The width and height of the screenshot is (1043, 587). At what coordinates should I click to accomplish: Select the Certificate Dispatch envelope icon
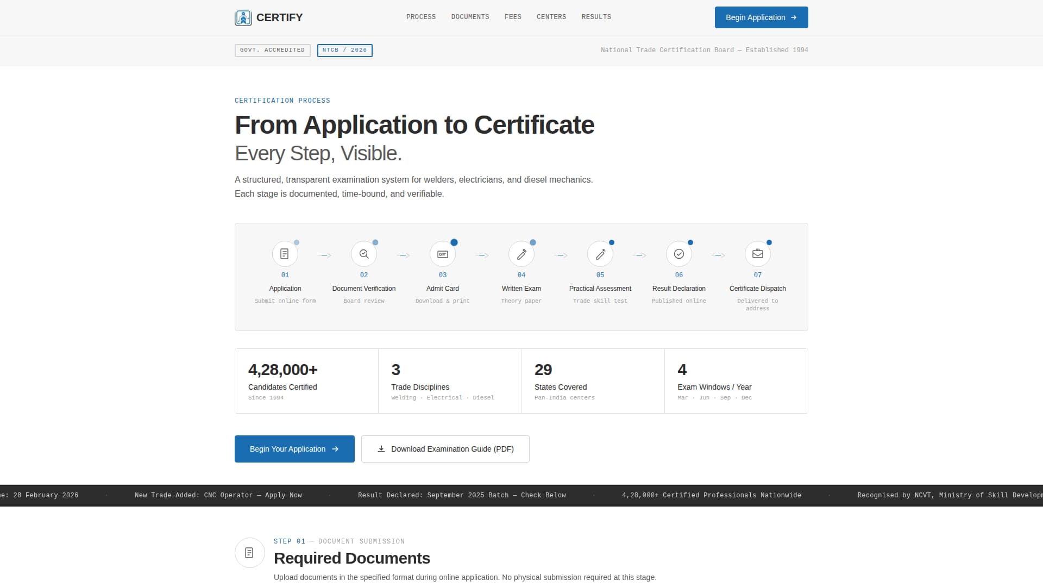pos(757,254)
